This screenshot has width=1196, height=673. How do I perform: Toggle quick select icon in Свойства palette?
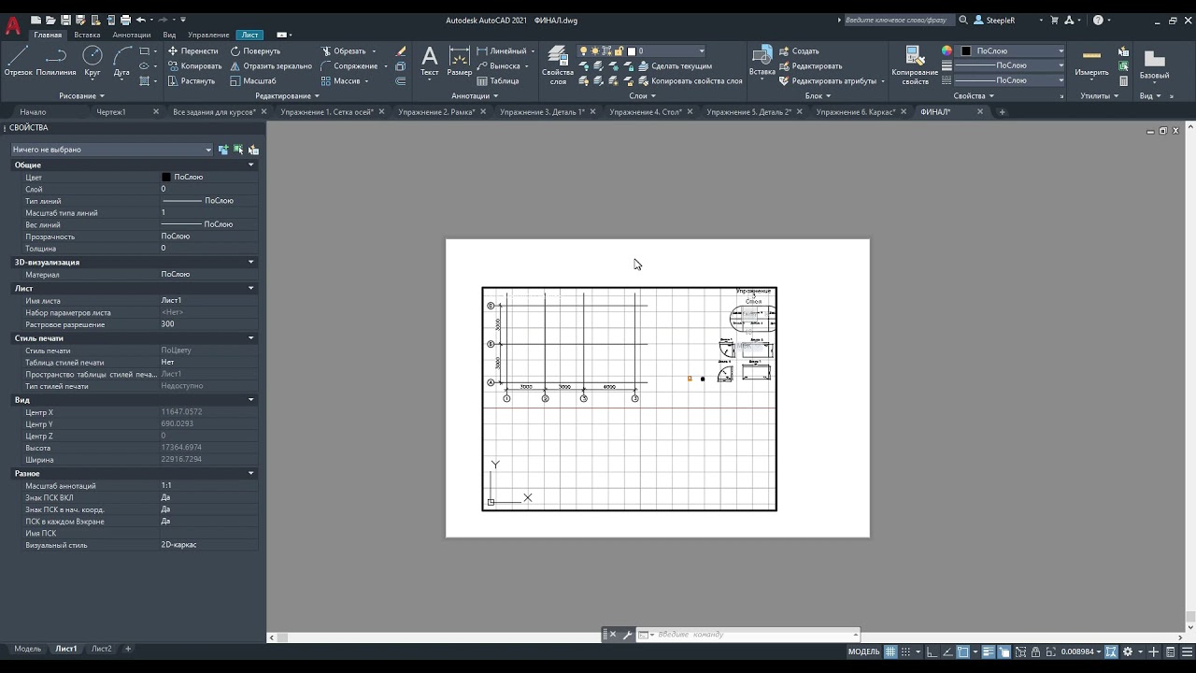(253, 150)
